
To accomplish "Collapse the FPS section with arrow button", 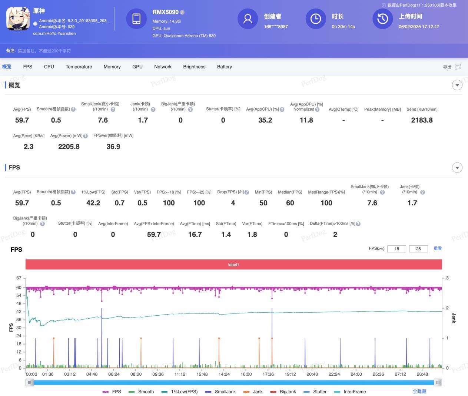I will click(457, 168).
